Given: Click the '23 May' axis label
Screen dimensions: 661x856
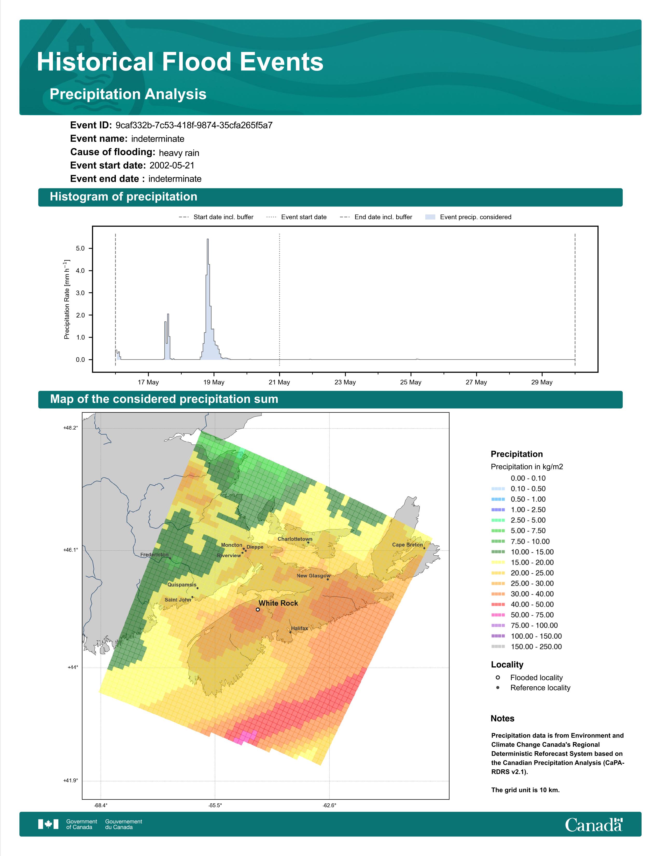Looking at the screenshot, I should 345,382.
